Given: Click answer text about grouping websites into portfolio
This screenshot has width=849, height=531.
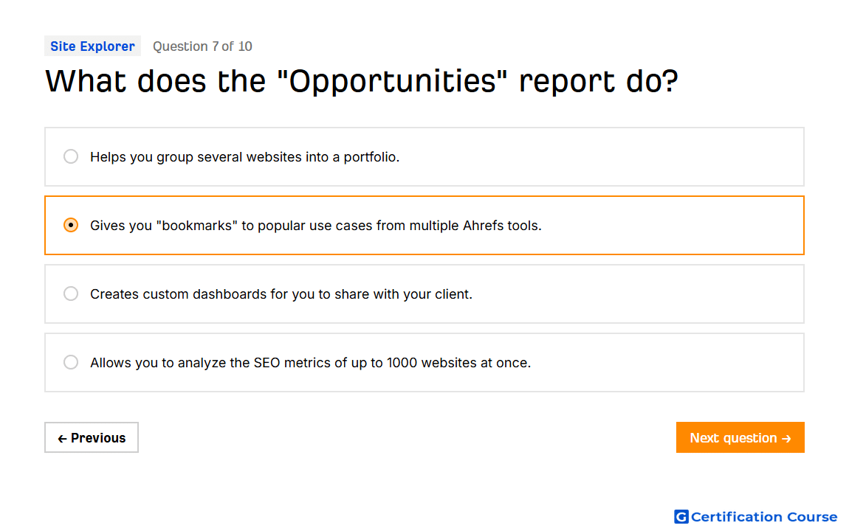Looking at the screenshot, I should pyautogui.click(x=245, y=157).
